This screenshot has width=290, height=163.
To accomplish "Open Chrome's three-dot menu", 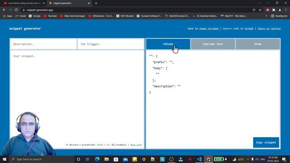I will tap(286, 10).
